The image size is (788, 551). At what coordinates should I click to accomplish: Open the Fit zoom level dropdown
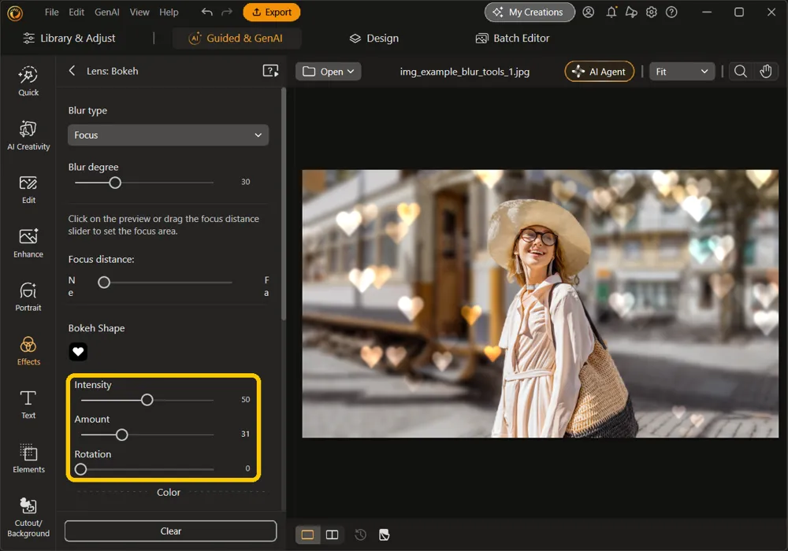pos(682,72)
